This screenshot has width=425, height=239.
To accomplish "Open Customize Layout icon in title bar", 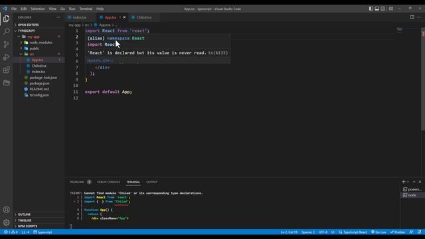I will 391,9.
